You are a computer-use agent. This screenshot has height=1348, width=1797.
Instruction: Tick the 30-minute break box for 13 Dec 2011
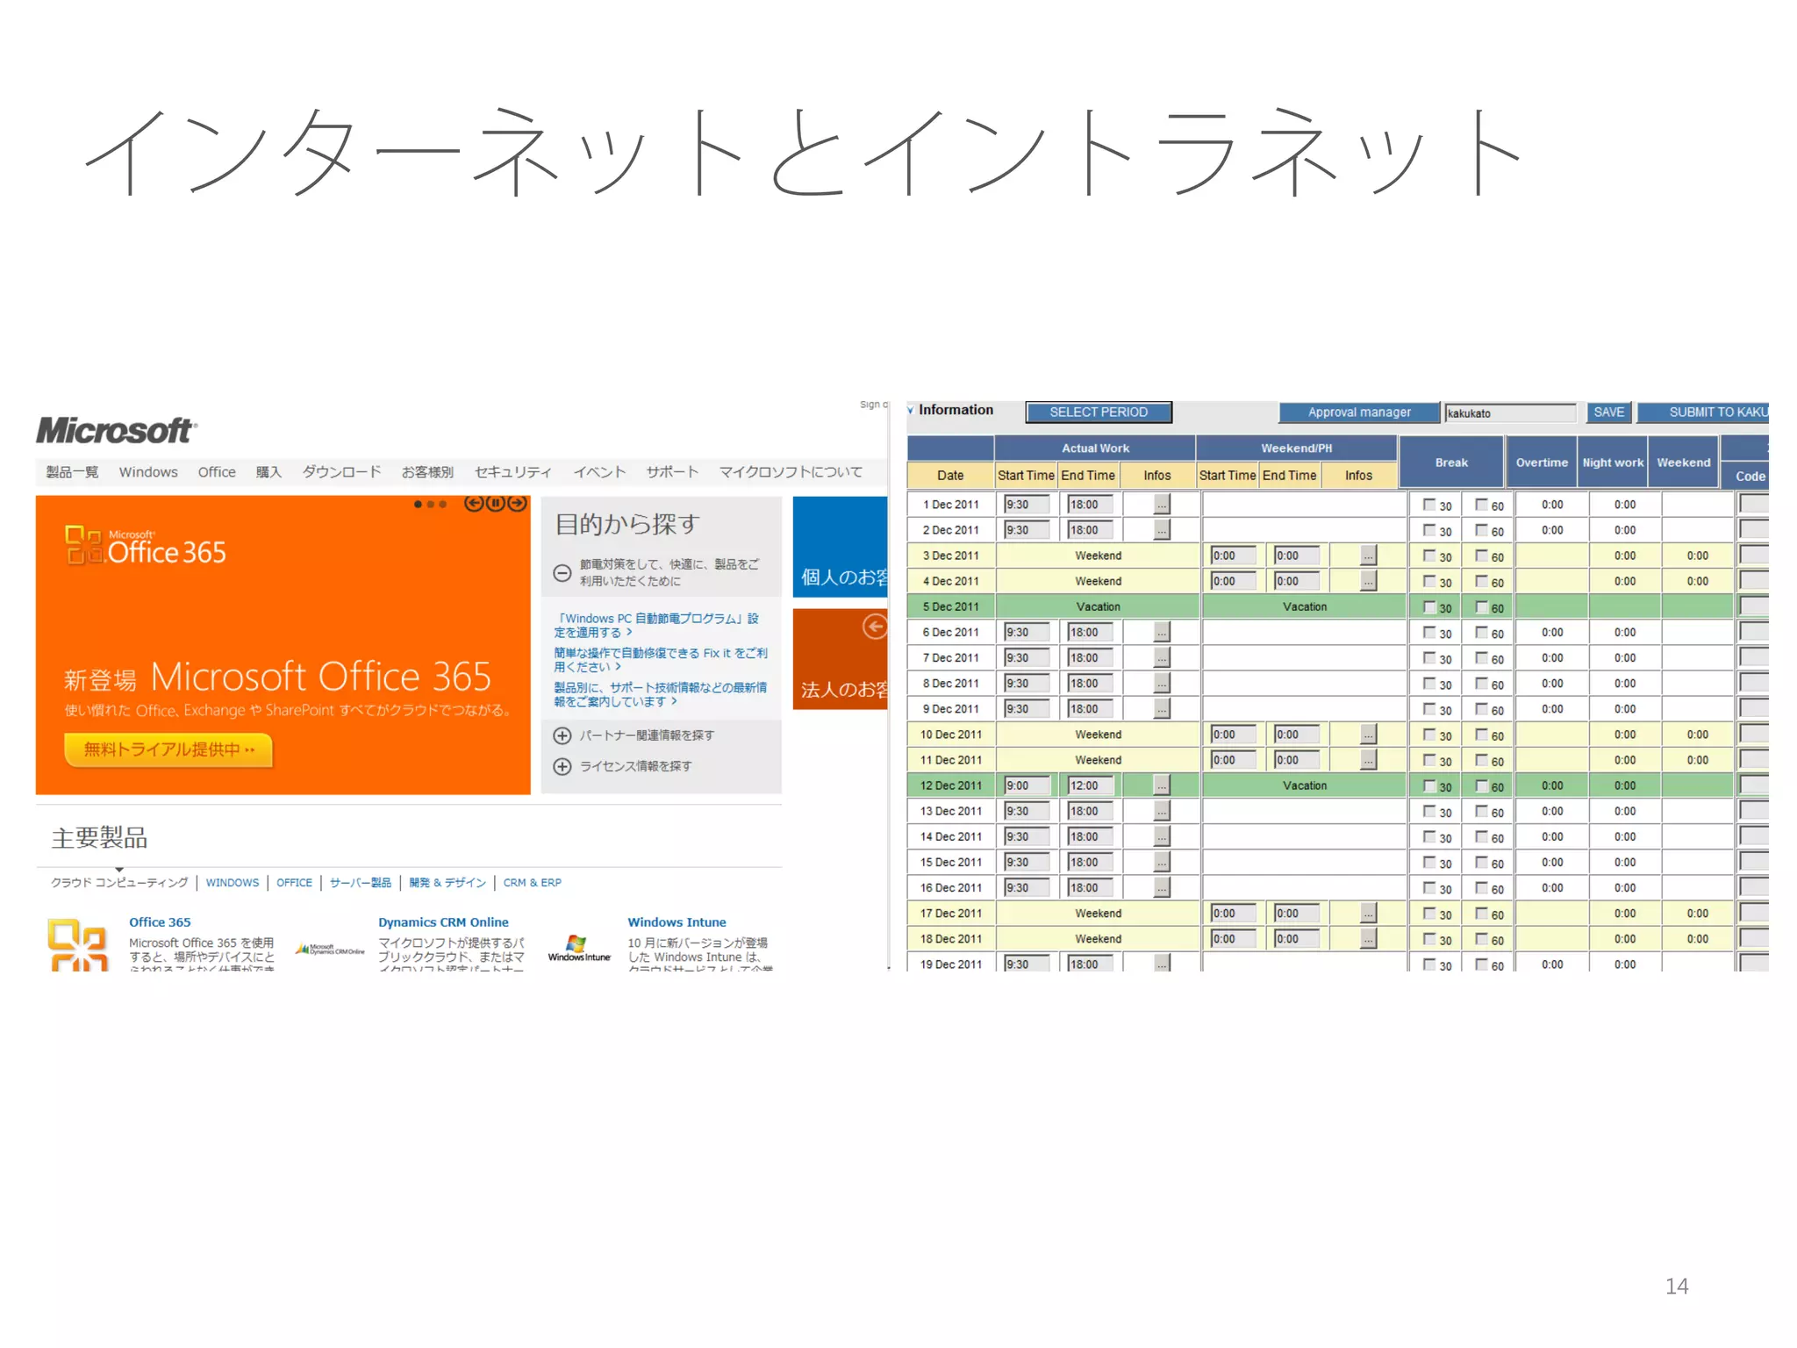pyautogui.click(x=1429, y=811)
